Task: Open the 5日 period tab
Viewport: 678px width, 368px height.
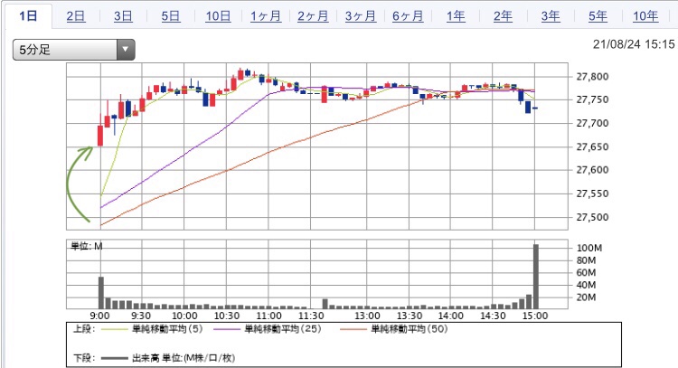Action: click(x=171, y=16)
